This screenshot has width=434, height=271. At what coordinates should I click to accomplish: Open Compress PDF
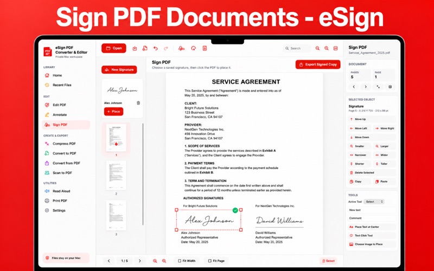tap(66, 144)
